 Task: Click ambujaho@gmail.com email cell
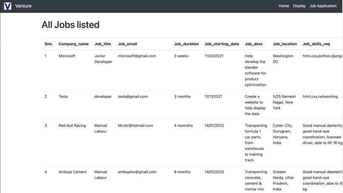(137, 172)
